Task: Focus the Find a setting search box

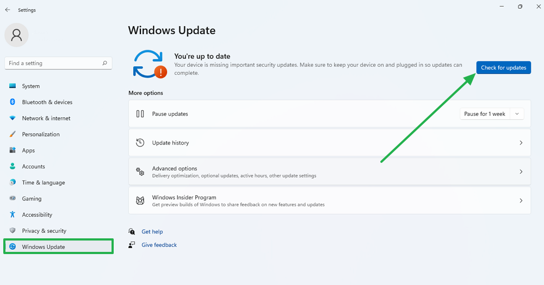Action: tap(58, 63)
